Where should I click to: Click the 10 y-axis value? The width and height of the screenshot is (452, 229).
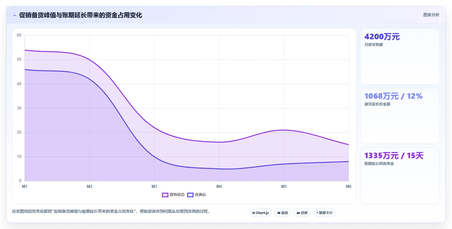19,157
